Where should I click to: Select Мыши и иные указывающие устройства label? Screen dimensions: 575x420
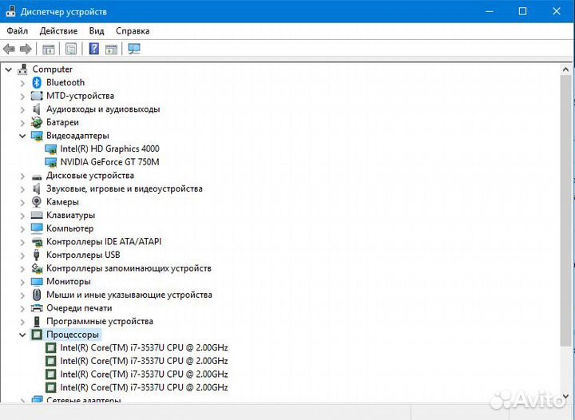point(129,295)
